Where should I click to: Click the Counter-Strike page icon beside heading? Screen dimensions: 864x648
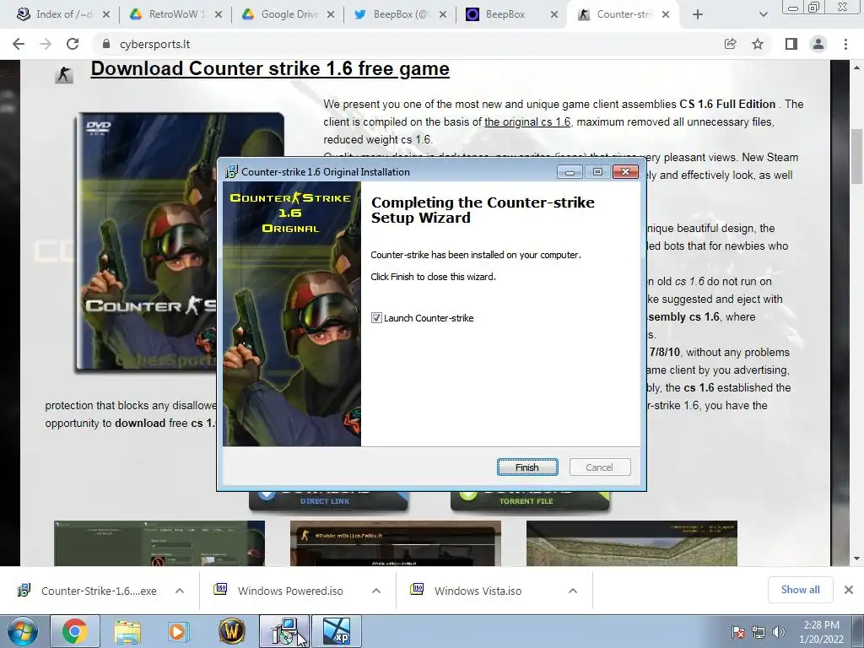click(64, 74)
